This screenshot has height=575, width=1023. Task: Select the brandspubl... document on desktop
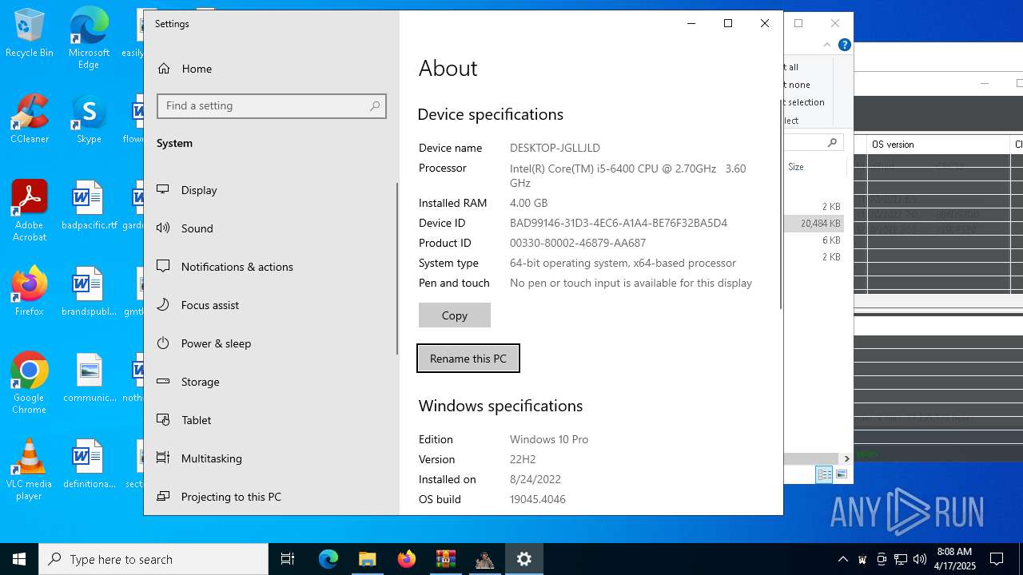point(89,292)
